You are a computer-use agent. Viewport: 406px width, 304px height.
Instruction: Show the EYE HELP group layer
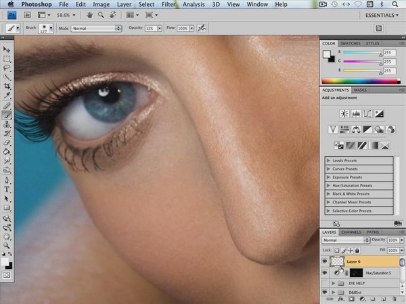click(x=325, y=282)
